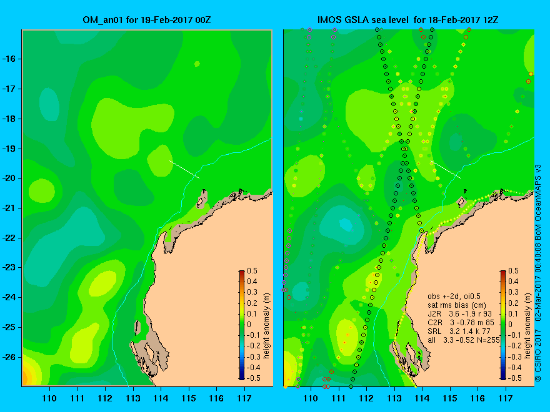Click longitude label '114' under the OM_an01 map
The image size is (550, 412).
(161, 398)
